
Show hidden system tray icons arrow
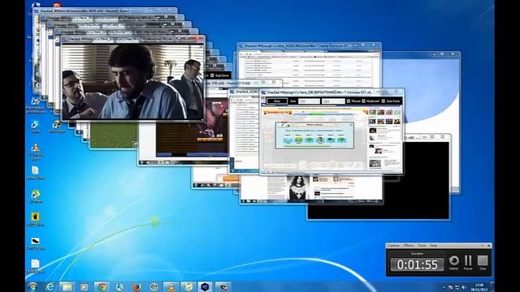[444, 287]
